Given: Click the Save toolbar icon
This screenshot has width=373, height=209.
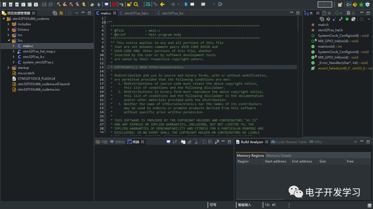Looking at the screenshot, I should pyautogui.click(x=44, y=4).
